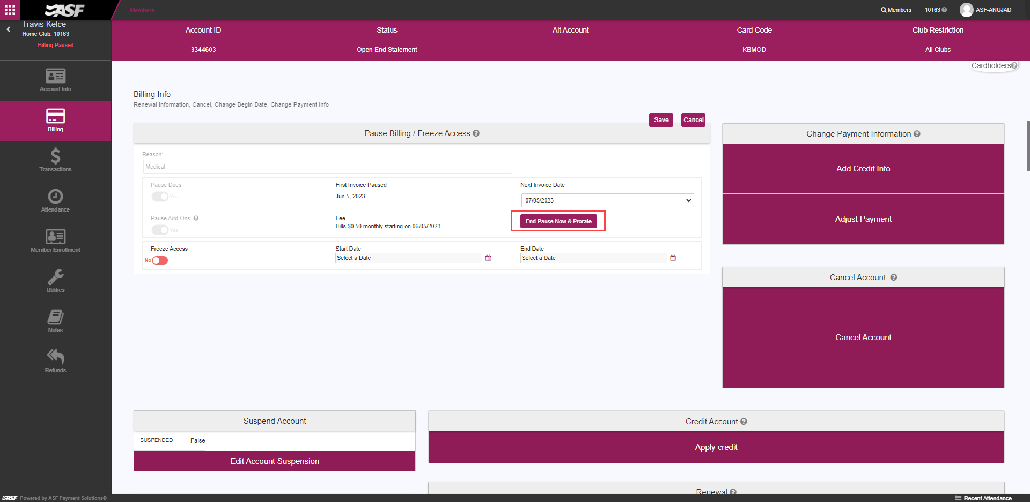
Task: Click help icon beside Renewal header
Action: (x=733, y=492)
